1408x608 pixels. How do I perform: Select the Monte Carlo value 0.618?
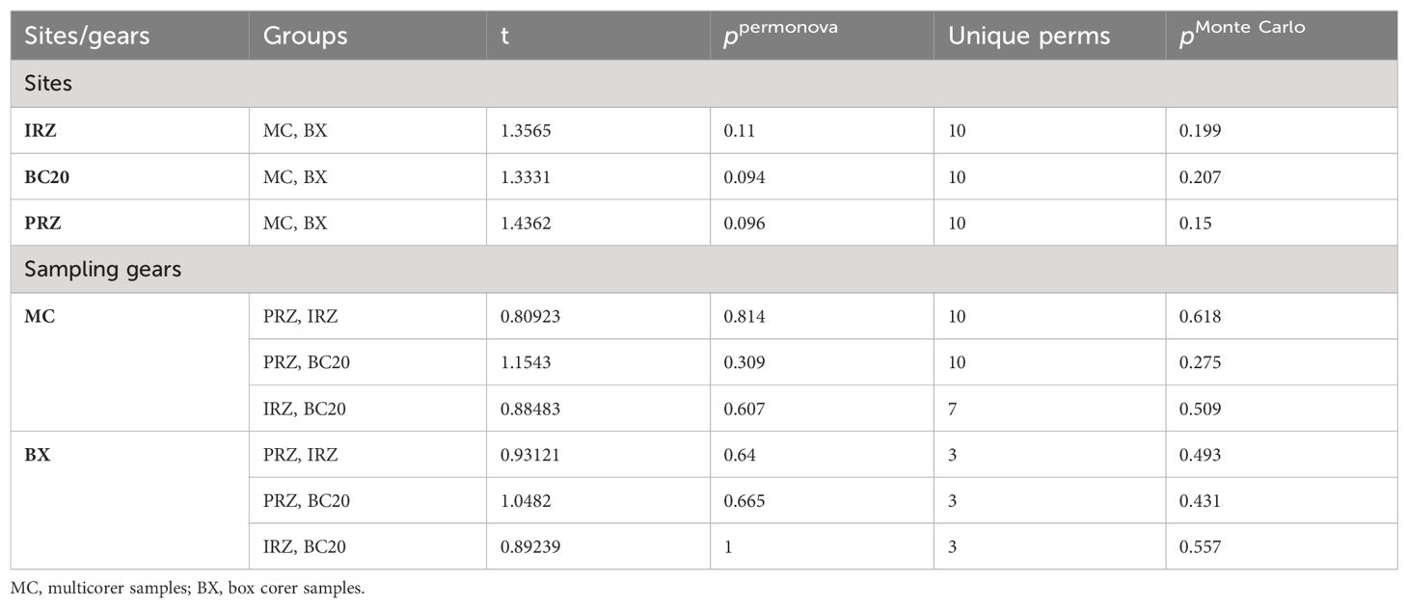coord(1201,316)
